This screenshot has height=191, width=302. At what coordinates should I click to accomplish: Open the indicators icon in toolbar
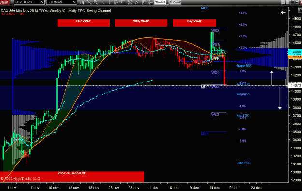click(x=137, y=2)
